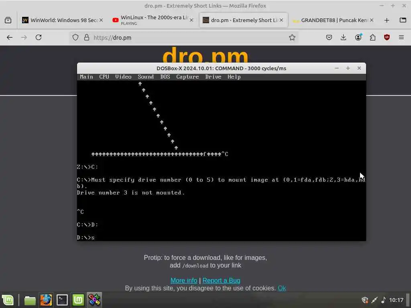Close the WinWorld Windows 98 tab
The width and height of the screenshot is (411, 308).
[101, 20]
